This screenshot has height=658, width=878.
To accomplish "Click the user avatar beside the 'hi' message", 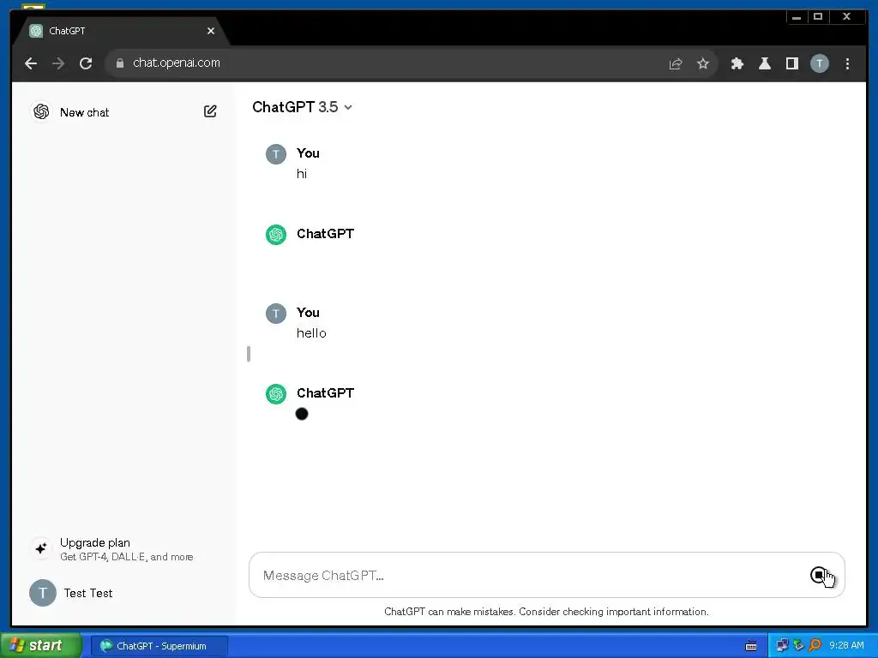I will coord(275,154).
